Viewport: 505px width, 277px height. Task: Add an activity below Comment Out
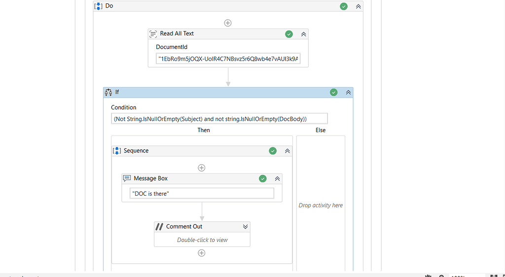tap(201, 253)
